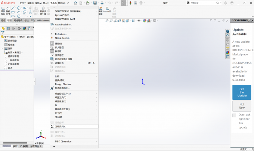The width and height of the screenshot is (254, 151).
Task: Check Don't ask again for this update
Action: [234, 115]
